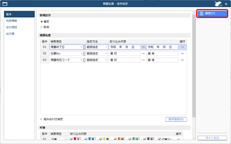Expand operation chevron for row 03

(182, 60)
